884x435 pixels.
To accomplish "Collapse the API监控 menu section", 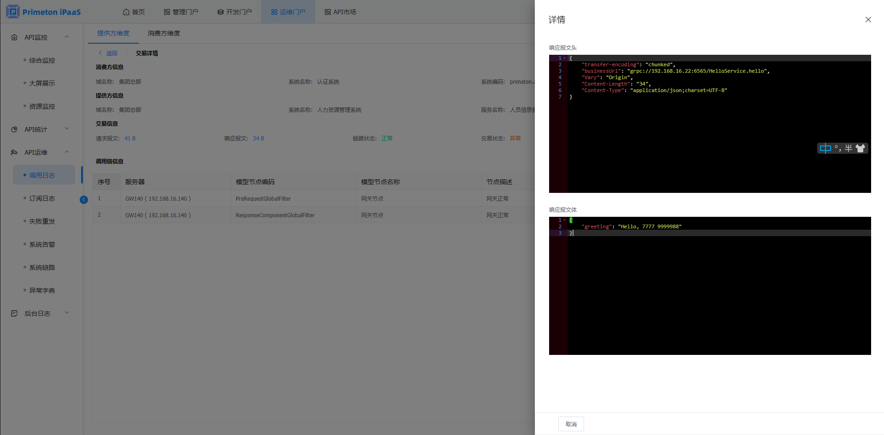I will click(67, 37).
